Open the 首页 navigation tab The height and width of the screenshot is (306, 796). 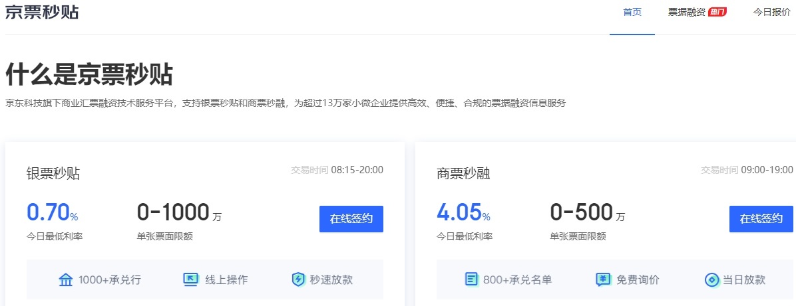(x=632, y=12)
